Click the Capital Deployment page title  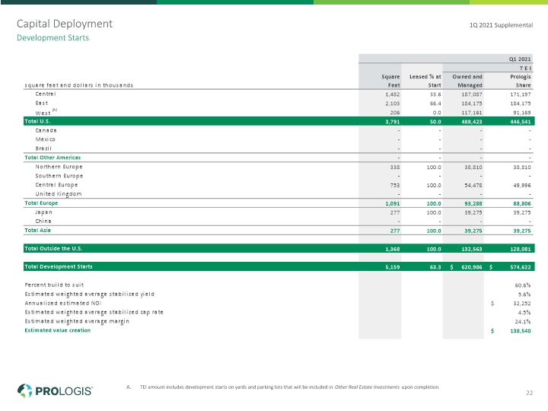[65, 24]
